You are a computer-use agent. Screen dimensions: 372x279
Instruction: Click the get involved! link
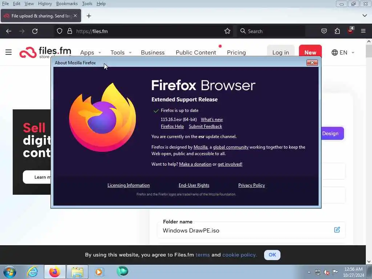pos(230,164)
